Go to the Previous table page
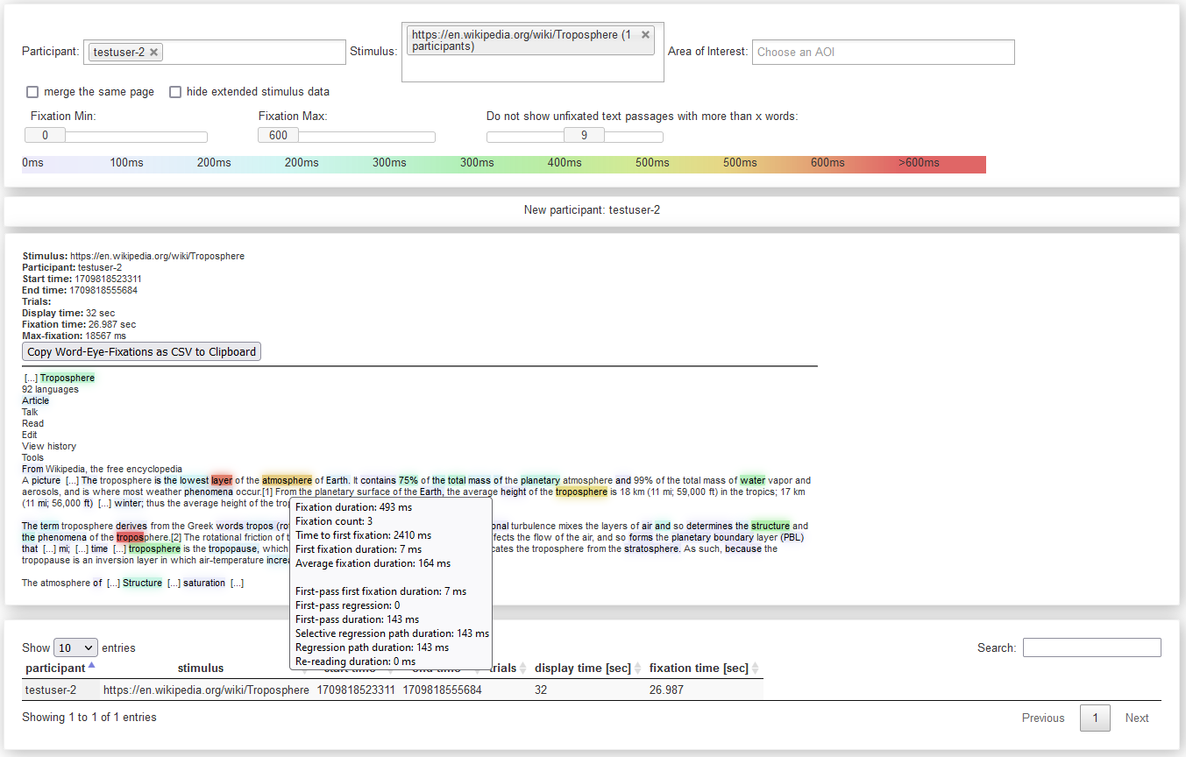Viewport: 1186px width, 757px height. [x=1042, y=718]
